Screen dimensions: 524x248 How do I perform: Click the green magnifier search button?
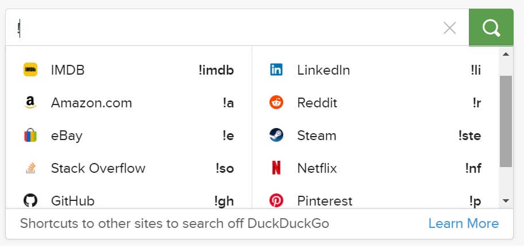pyautogui.click(x=491, y=28)
